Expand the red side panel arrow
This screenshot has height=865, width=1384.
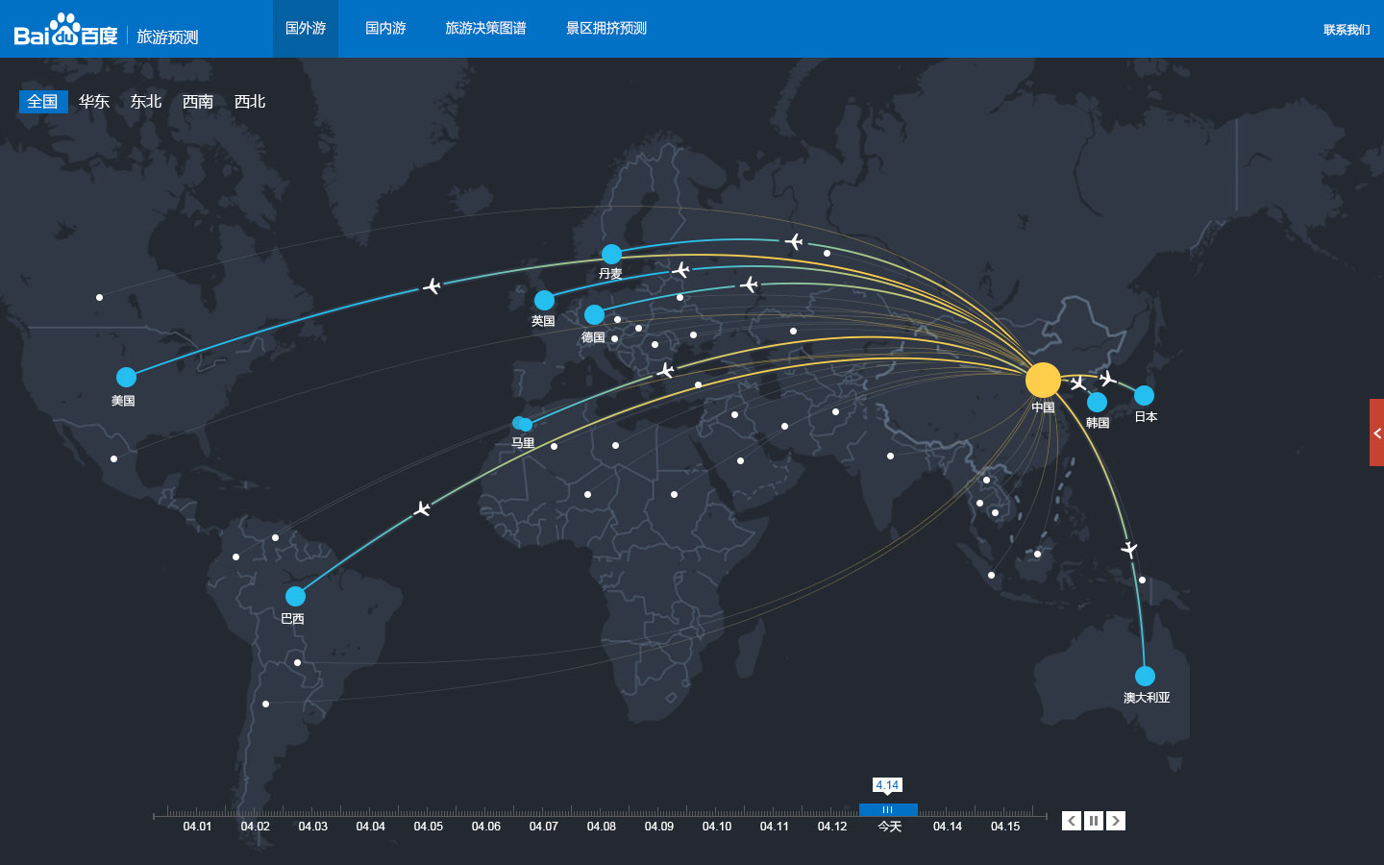pyautogui.click(x=1376, y=432)
